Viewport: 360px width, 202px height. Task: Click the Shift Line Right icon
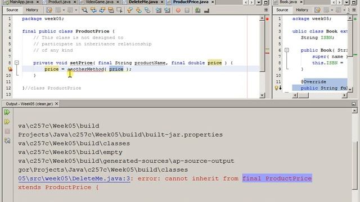click(167, 10)
